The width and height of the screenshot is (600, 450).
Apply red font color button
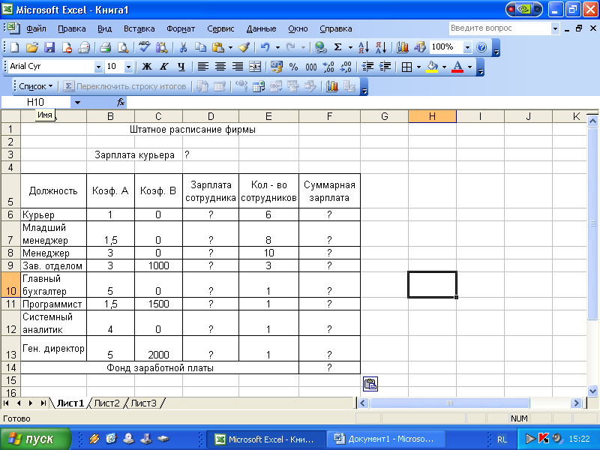pos(457,67)
